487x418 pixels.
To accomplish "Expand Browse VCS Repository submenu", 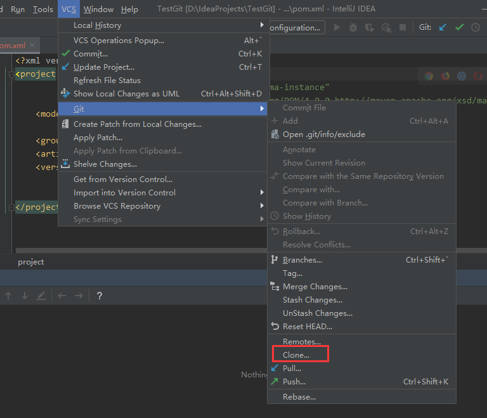I will [x=163, y=206].
